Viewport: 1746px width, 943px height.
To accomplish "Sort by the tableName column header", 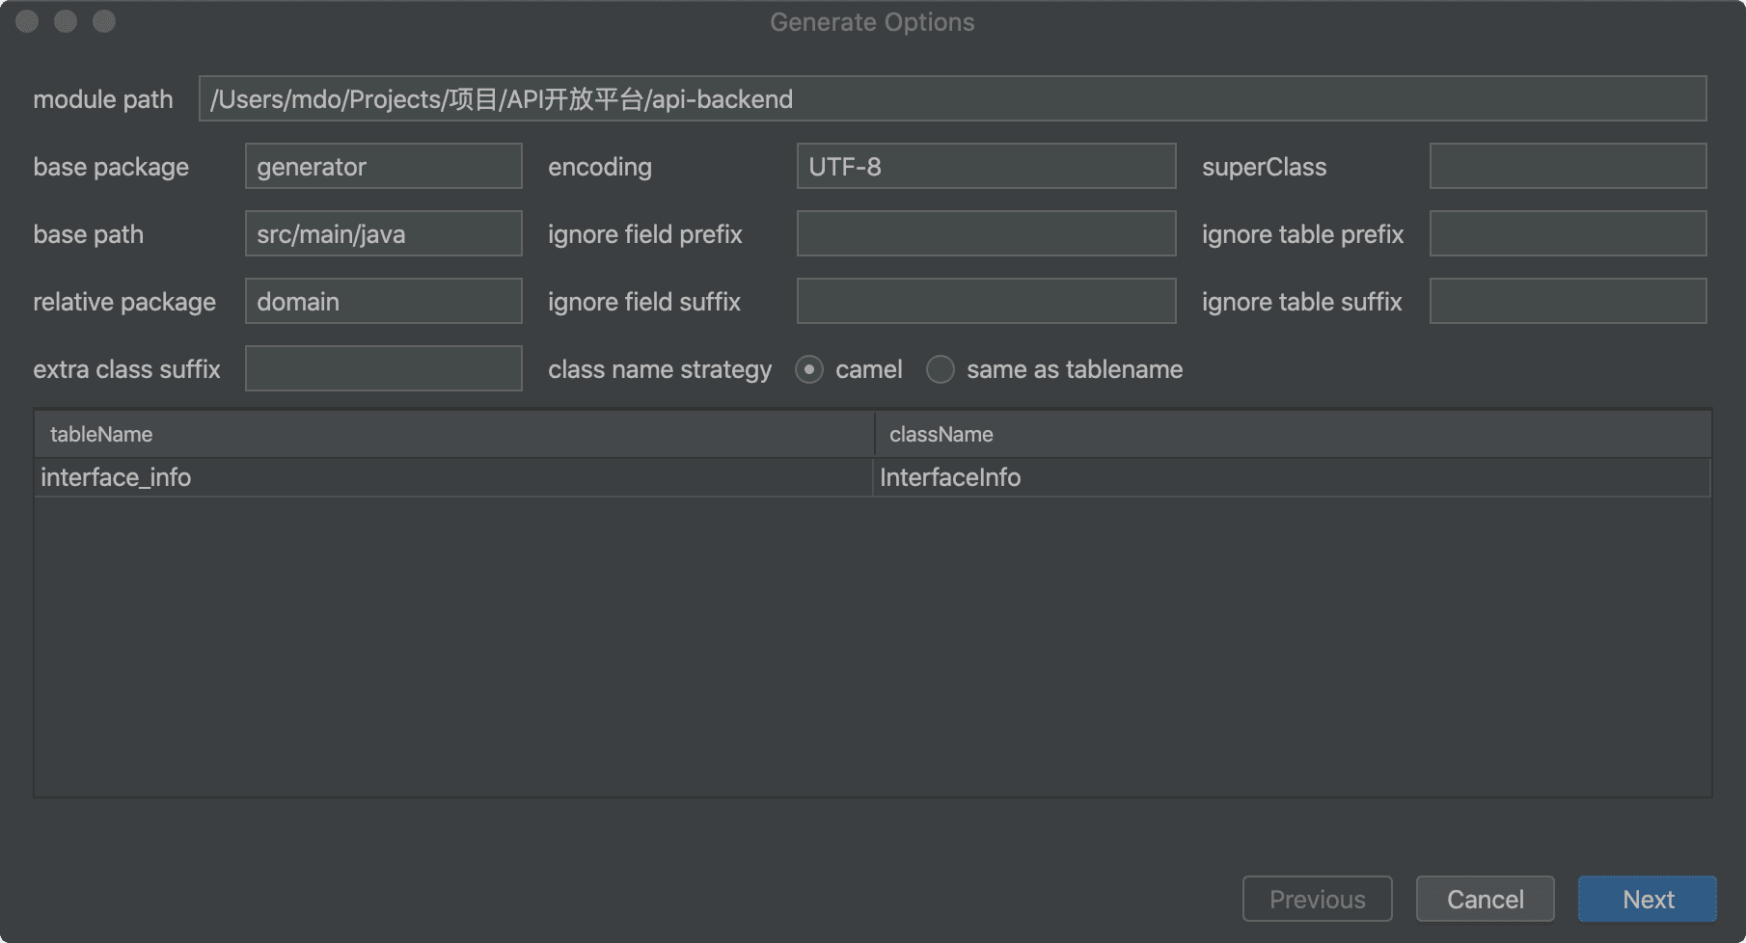I will (x=453, y=434).
